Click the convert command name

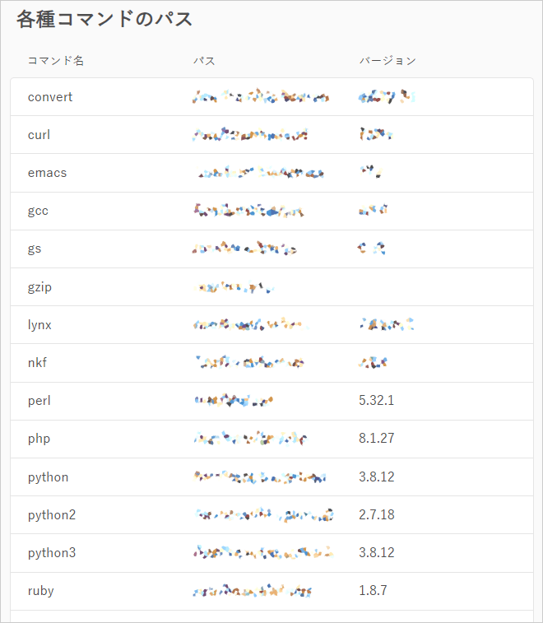pos(50,97)
